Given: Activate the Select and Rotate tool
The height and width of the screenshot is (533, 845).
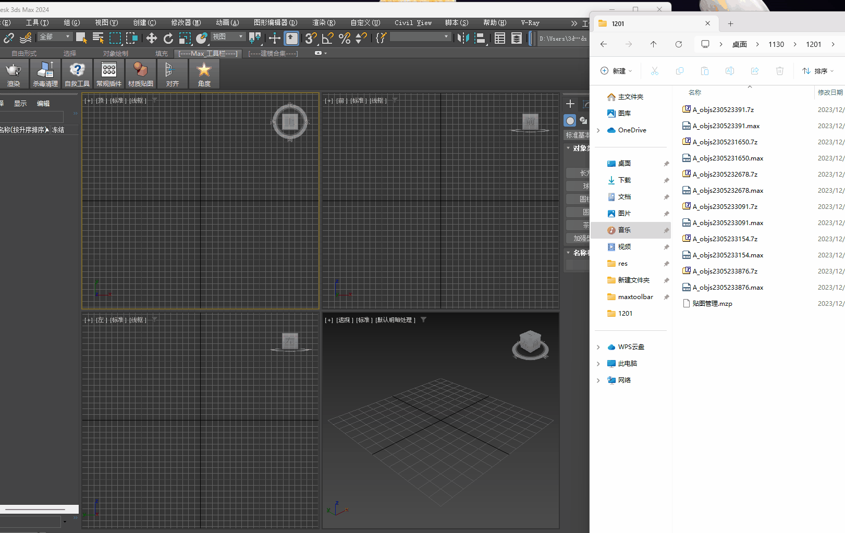Looking at the screenshot, I should point(168,38).
